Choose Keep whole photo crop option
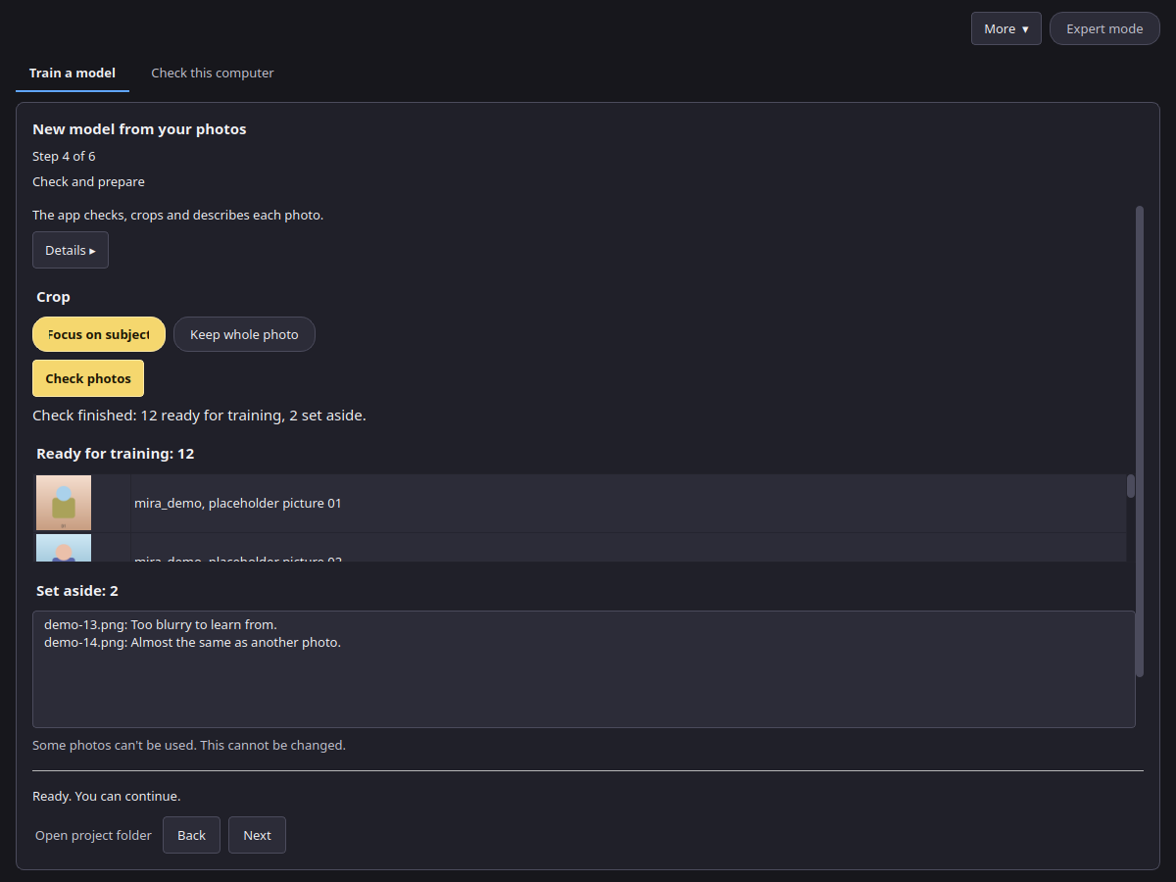 click(244, 334)
